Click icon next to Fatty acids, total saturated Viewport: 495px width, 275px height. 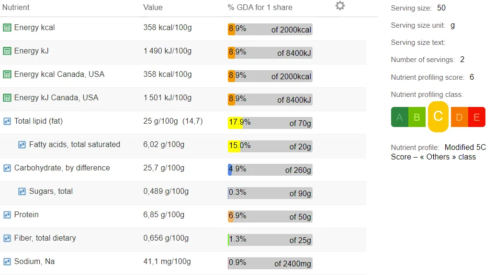pyautogui.click(x=22, y=145)
